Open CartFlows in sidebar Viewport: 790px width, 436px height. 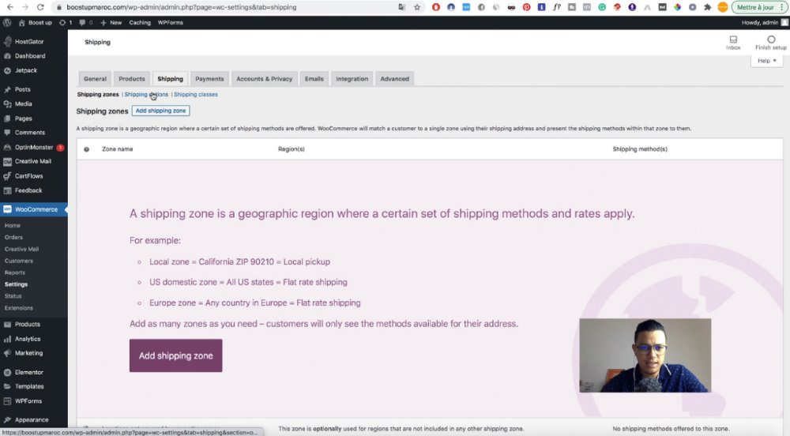click(28, 176)
